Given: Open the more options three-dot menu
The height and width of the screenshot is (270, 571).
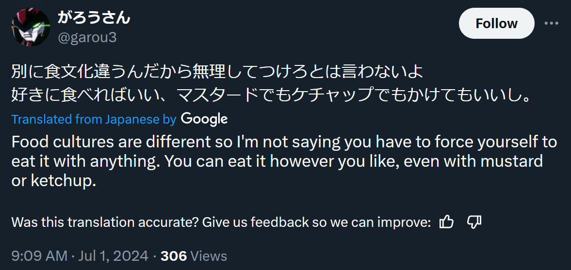Looking at the screenshot, I should pyautogui.click(x=552, y=23).
